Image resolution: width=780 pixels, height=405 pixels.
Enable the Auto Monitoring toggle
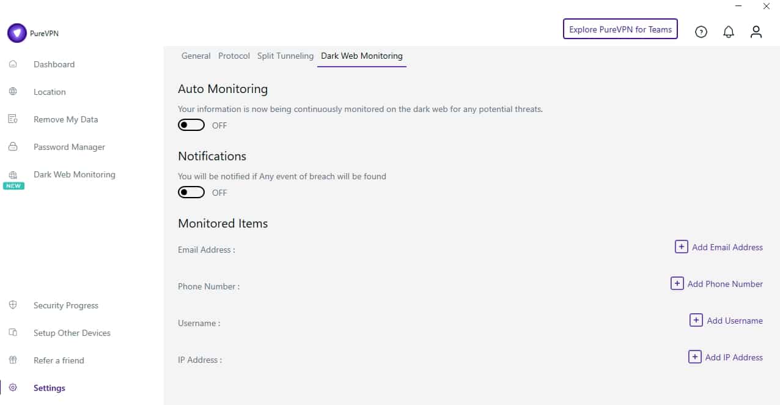coord(191,125)
